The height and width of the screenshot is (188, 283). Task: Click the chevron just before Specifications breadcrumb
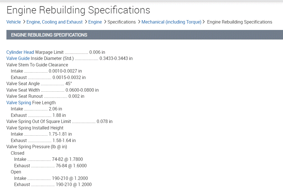point(105,22)
